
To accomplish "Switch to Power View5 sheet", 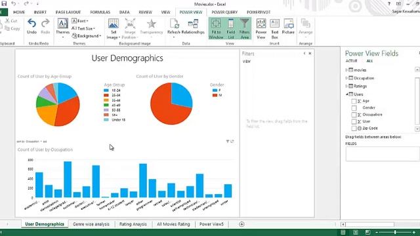I will pos(211,224).
